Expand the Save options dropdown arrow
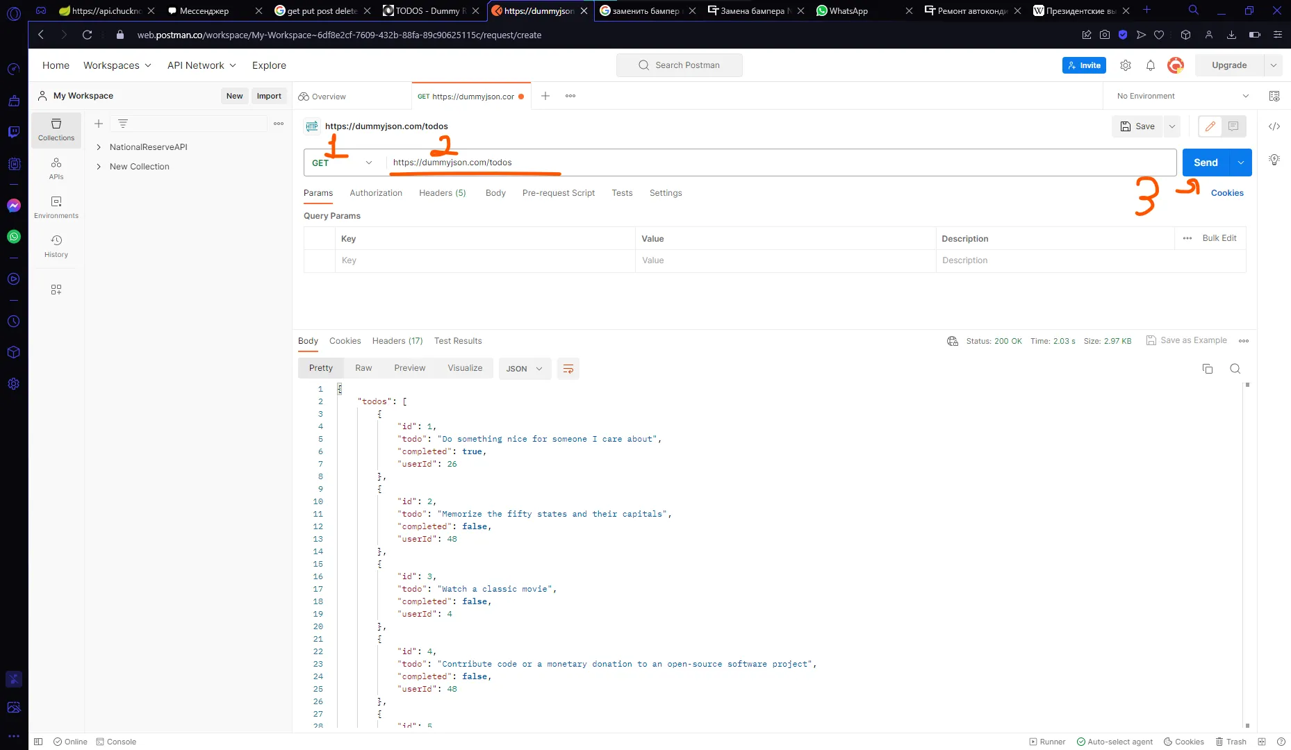Viewport: 1291px width, 750px height. [x=1172, y=126]
